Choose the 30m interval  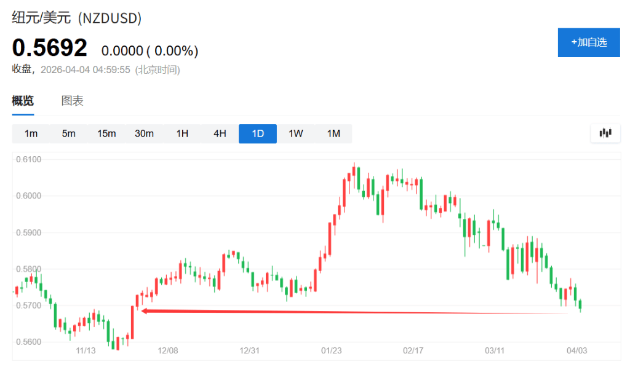tap(144, 133)
